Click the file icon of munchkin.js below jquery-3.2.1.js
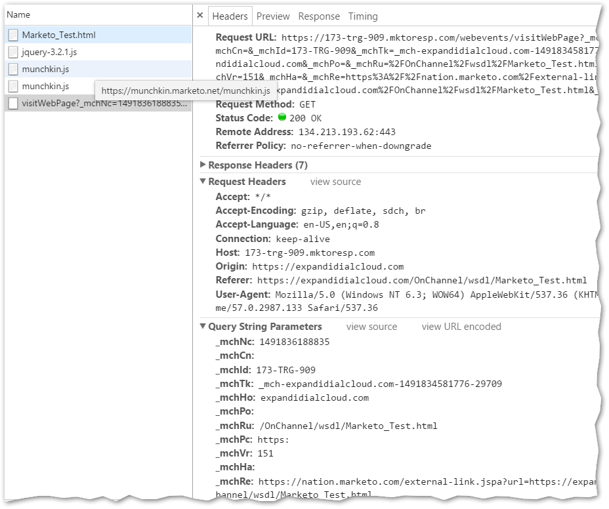 coord(13,70)
